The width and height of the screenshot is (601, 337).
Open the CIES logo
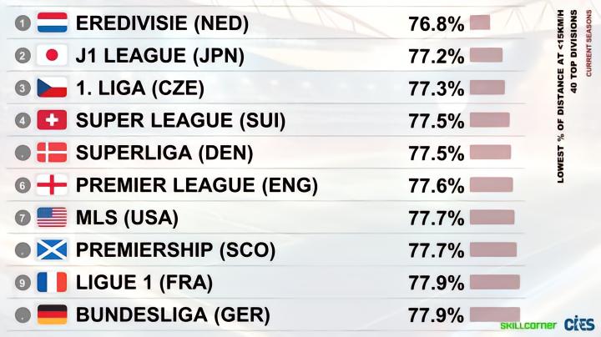(579, 324)
